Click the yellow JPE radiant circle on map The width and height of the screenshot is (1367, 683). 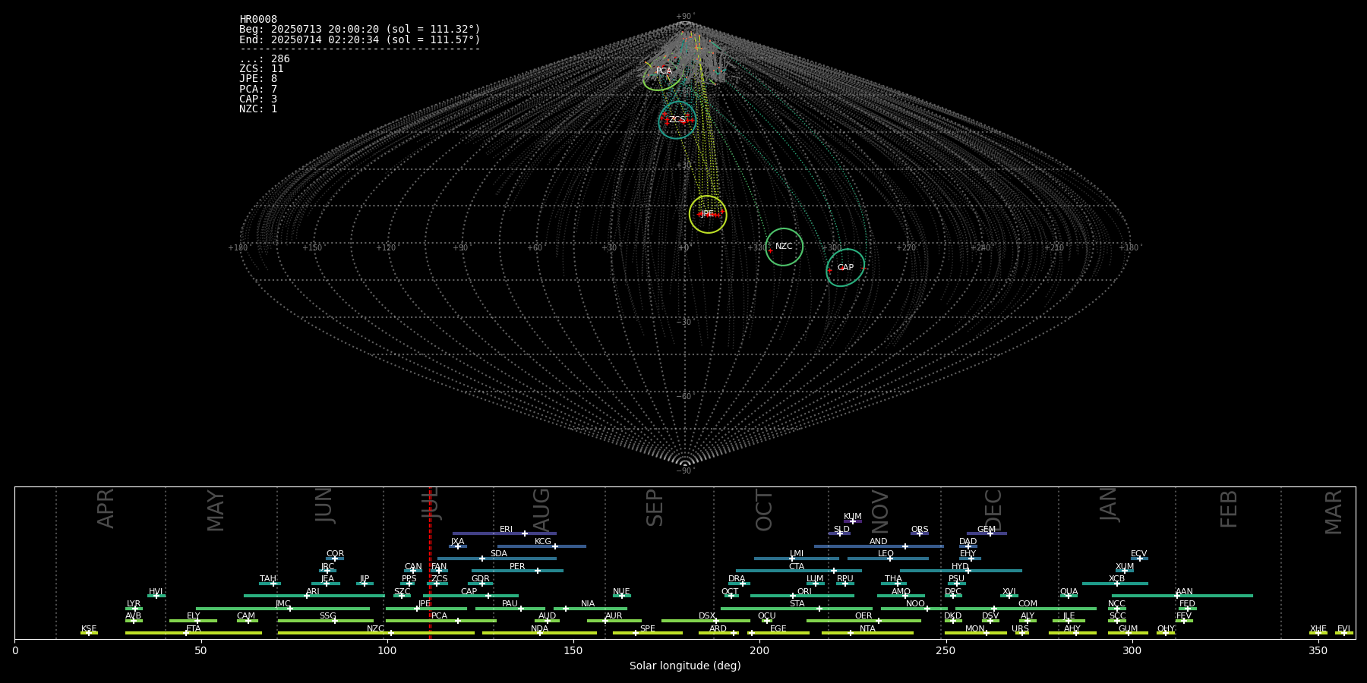point(708,214)
